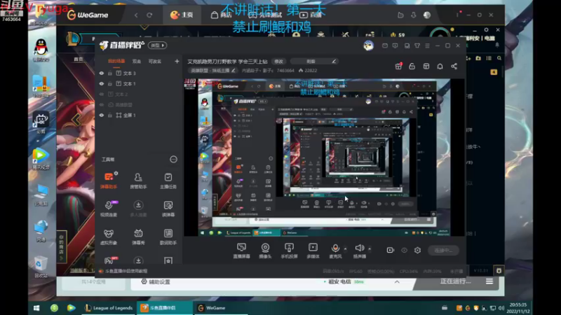Click the notification bell in stream toolbar
This screenshot has height=315, width=561.
coord(440,66)
